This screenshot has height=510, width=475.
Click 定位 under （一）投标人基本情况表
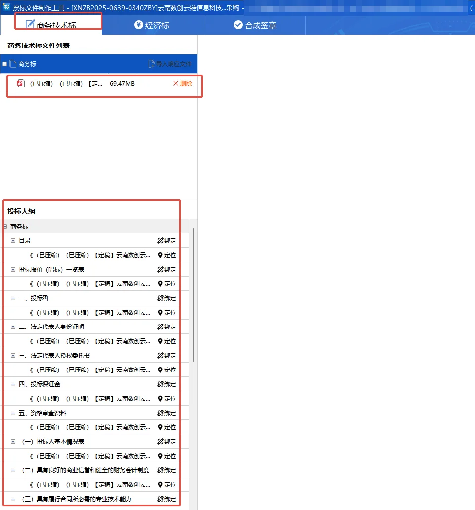[x=167, y=456]
